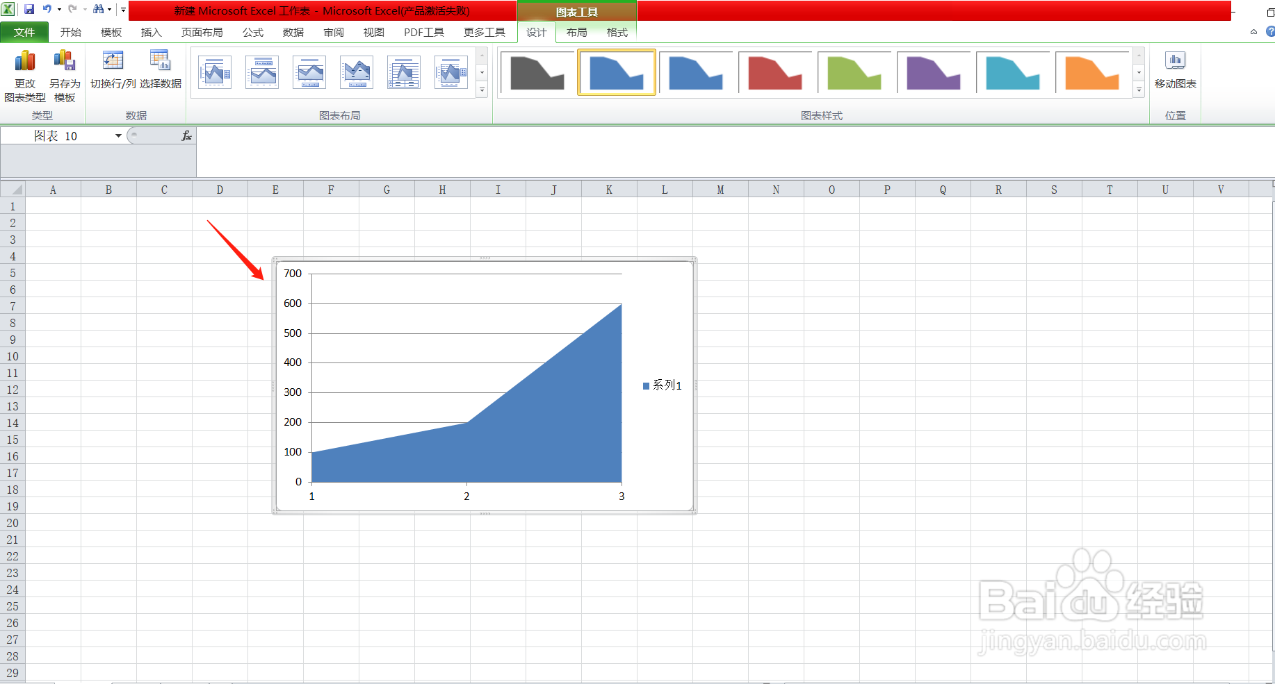Select row 20 header

(13, 523)
